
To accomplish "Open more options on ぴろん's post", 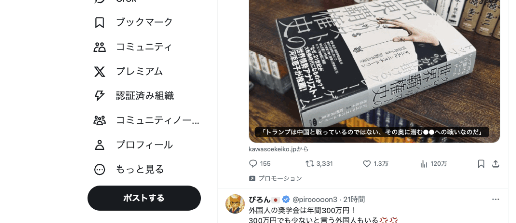I will point(496,199).
